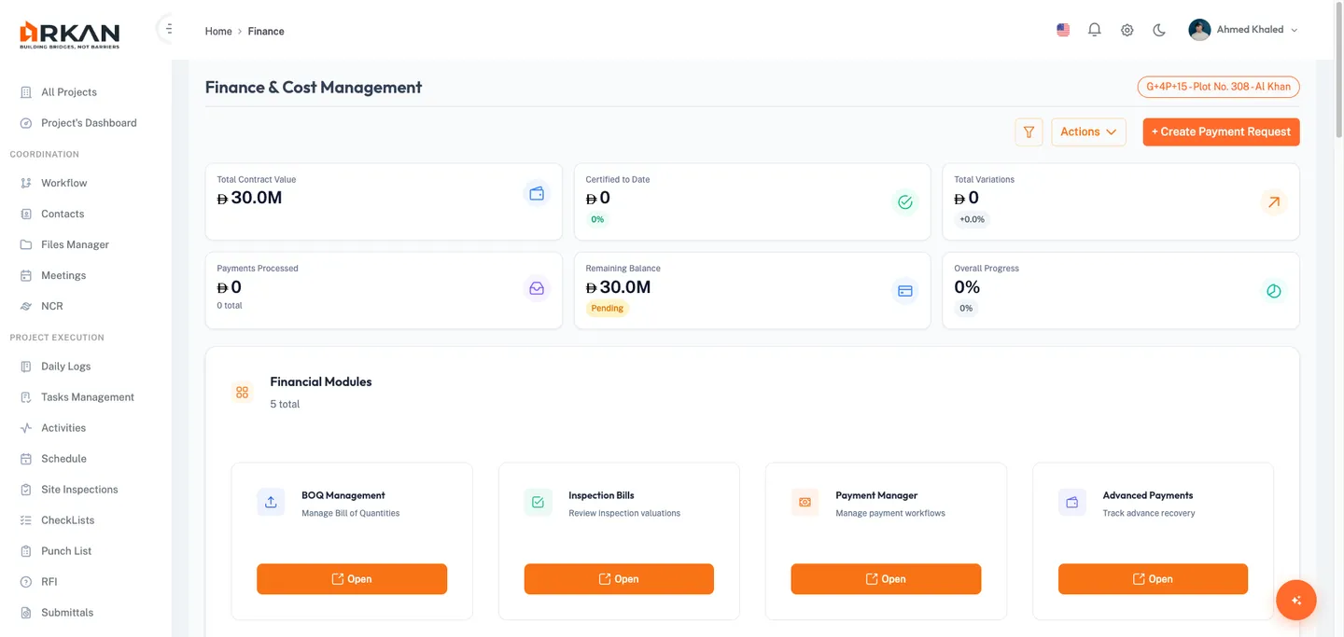Image resolution: width=1344 pixels, height=637 pixels.
Task: Open the settings gear icon
Action: (x=1127, y=29)
